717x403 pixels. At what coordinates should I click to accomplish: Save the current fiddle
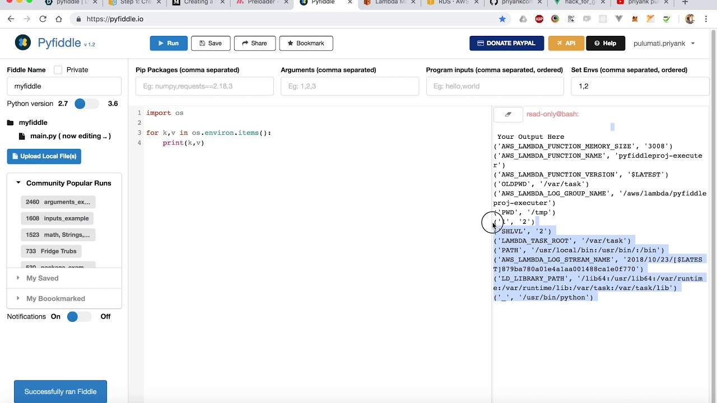[211, 43]
